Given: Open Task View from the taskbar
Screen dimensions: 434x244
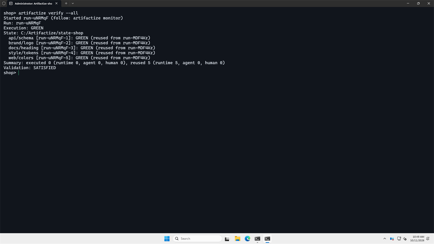Looking at the screenshot, I should click(227, 239).
